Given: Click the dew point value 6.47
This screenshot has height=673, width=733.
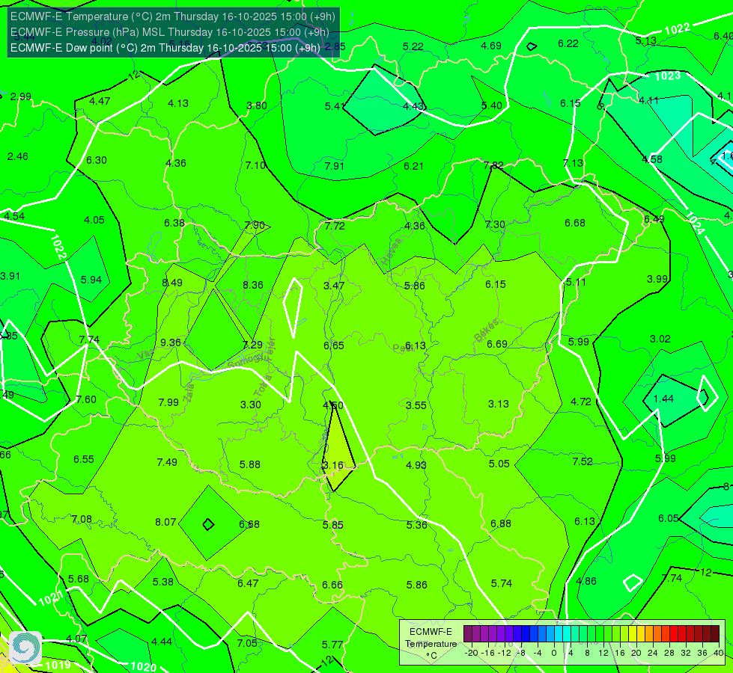Looking at the screenshot, I should click(248, 583).
